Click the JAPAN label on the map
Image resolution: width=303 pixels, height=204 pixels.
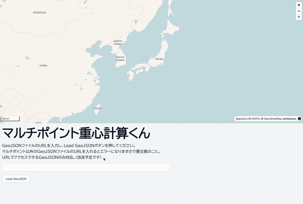pos(159,59)
